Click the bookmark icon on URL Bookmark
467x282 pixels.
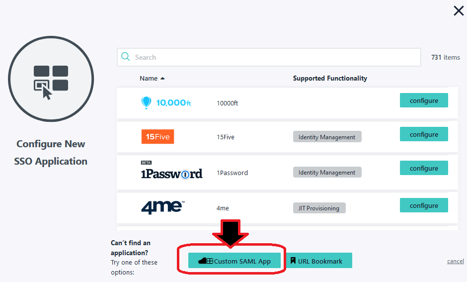click(293, 261)
